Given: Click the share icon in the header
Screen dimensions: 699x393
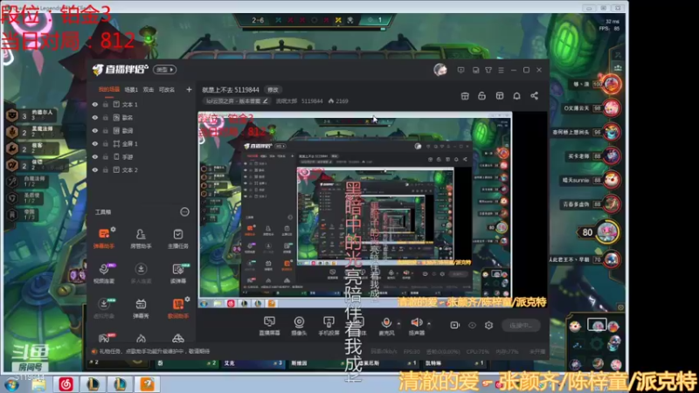Looking at the screenshot, I should pyautogui.click(x=534, y=96).
